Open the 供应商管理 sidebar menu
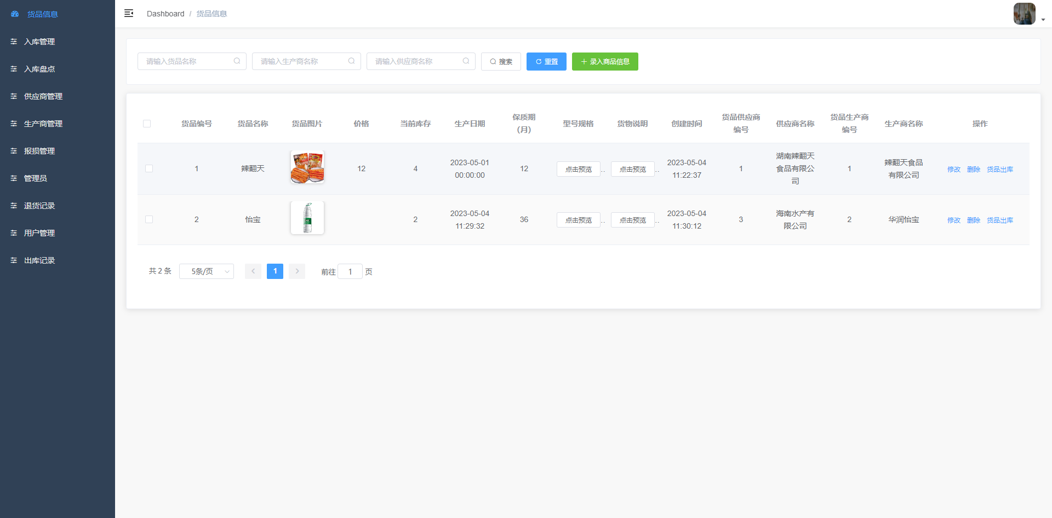Screen dimensions: 1052x518 click(43, 96)
